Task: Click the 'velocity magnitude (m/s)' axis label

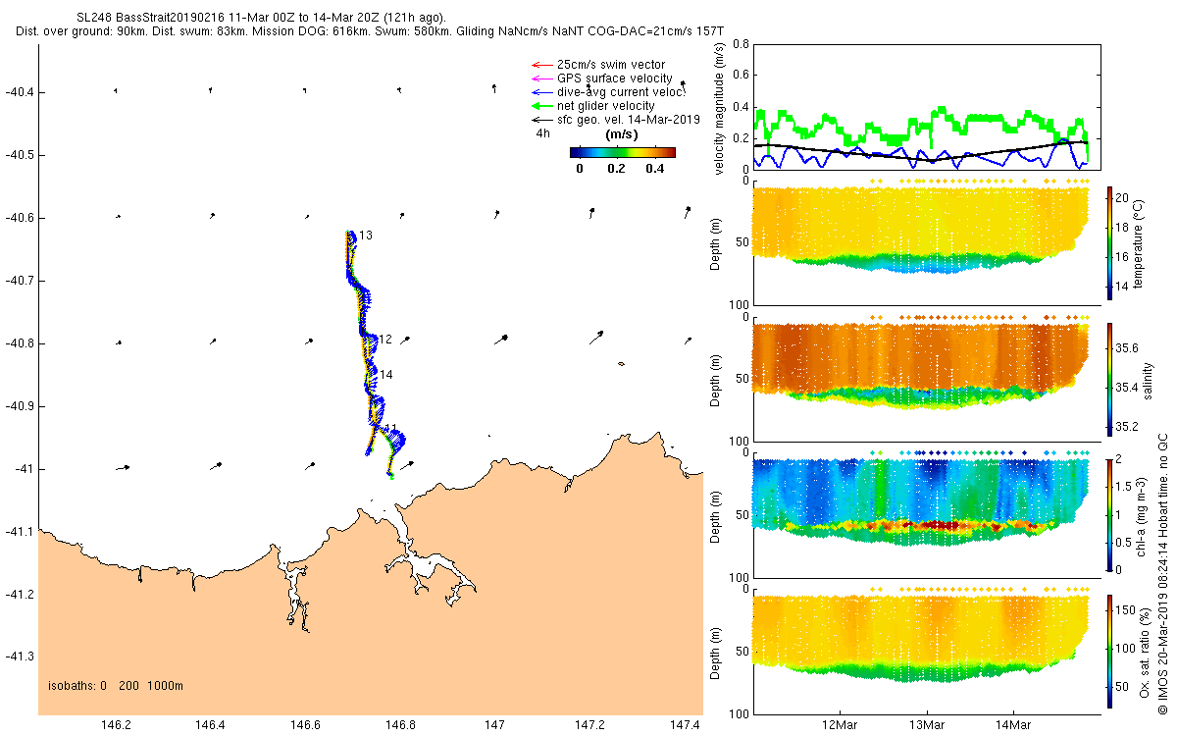Action: click(x=720, y=108)
